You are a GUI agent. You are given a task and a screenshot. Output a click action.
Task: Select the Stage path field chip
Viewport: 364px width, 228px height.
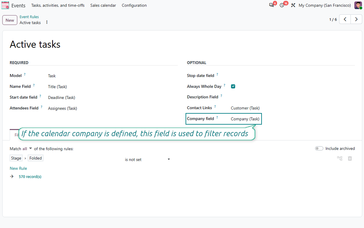[x=16, y=158]
